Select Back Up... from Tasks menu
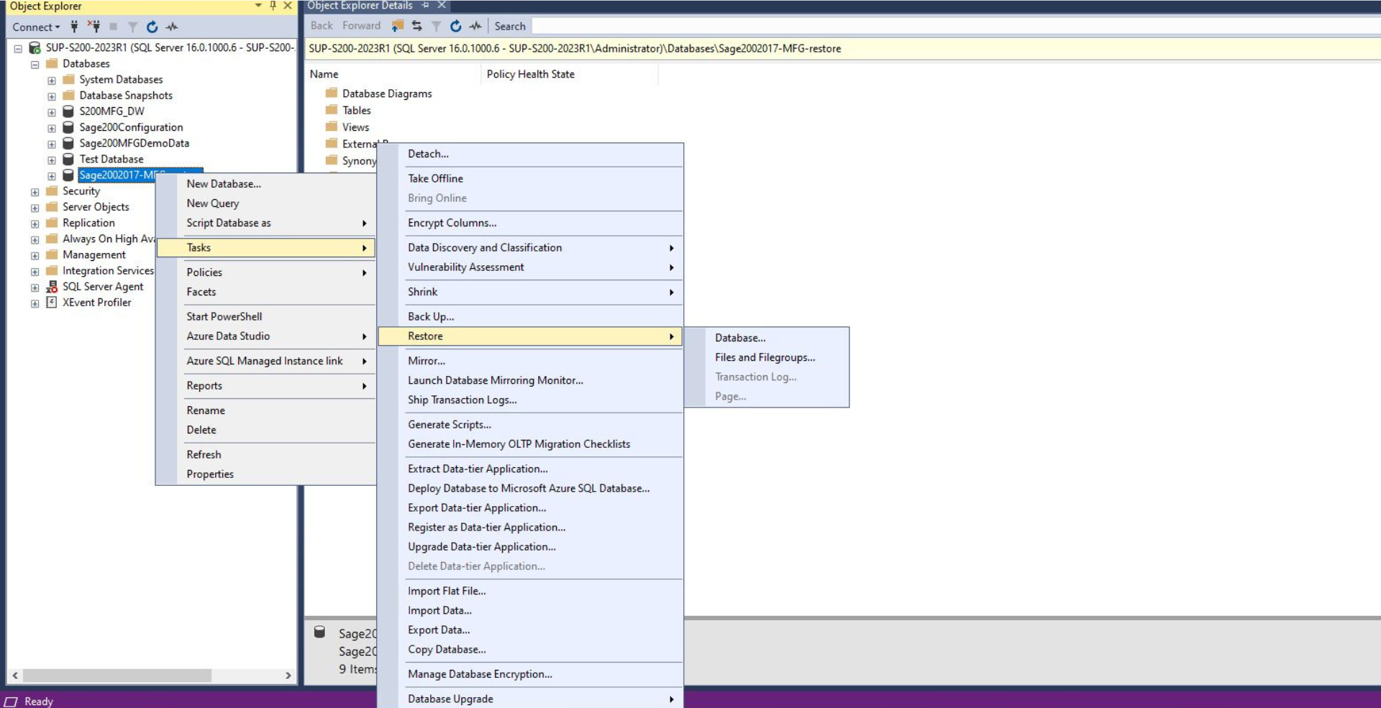The width and height of the screenshot is (1381, 708). pyautogui.click(x=530, y=316)
